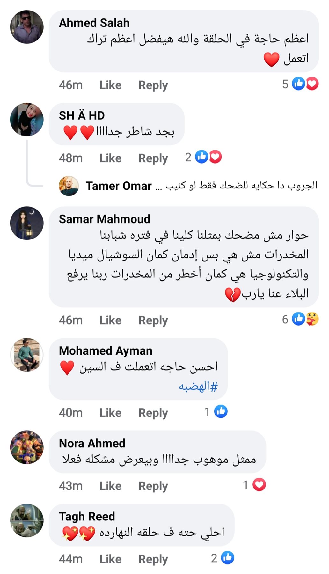Open the #الهضبه hashtag link
329x574 pixels.
tap(198, 386)
